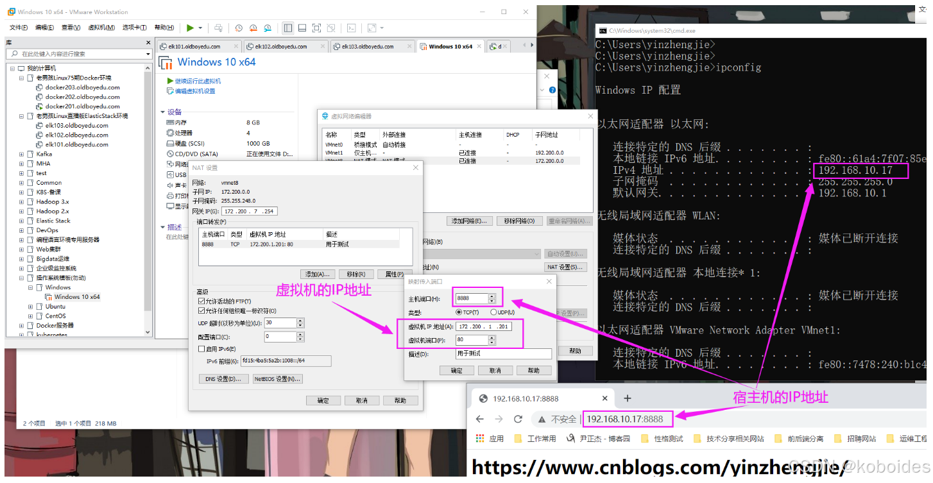933x483 pixels.
Task: Open the snapshot manager toolbar icon
Action: point(267,28)
